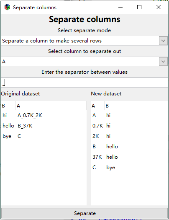Open the separate mode dropdown arrow
Viewport: 169px width, 220px height.
pos(163,41)
